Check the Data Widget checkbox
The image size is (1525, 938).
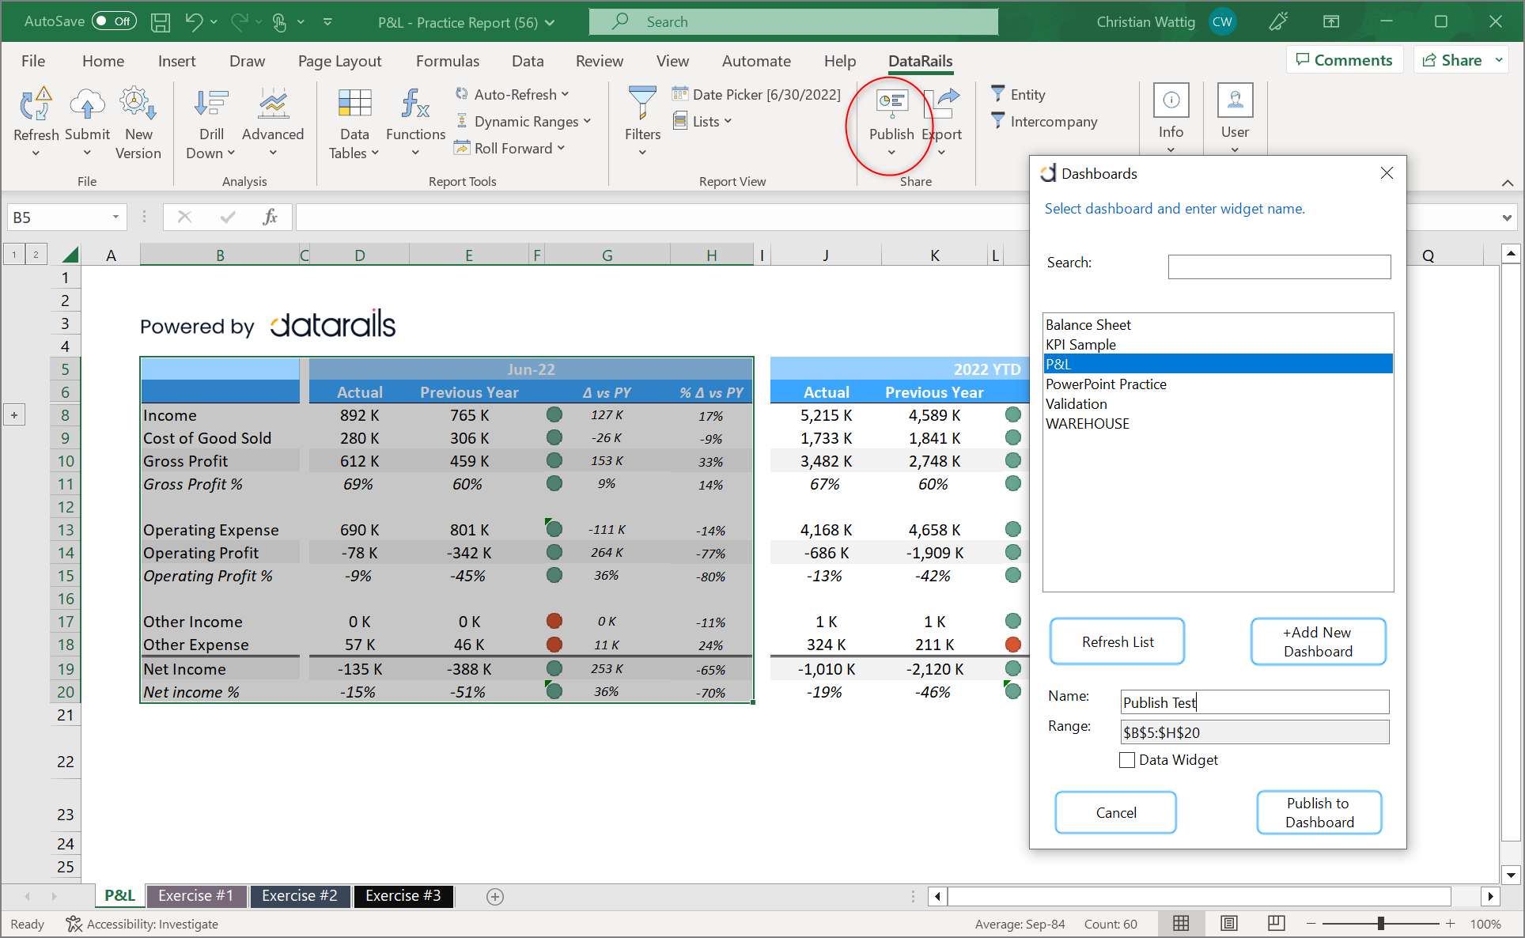(1127, 760)
